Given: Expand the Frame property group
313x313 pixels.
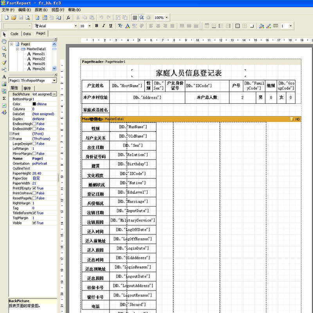Looking at the screenshot, I should (x=11, y=139).
